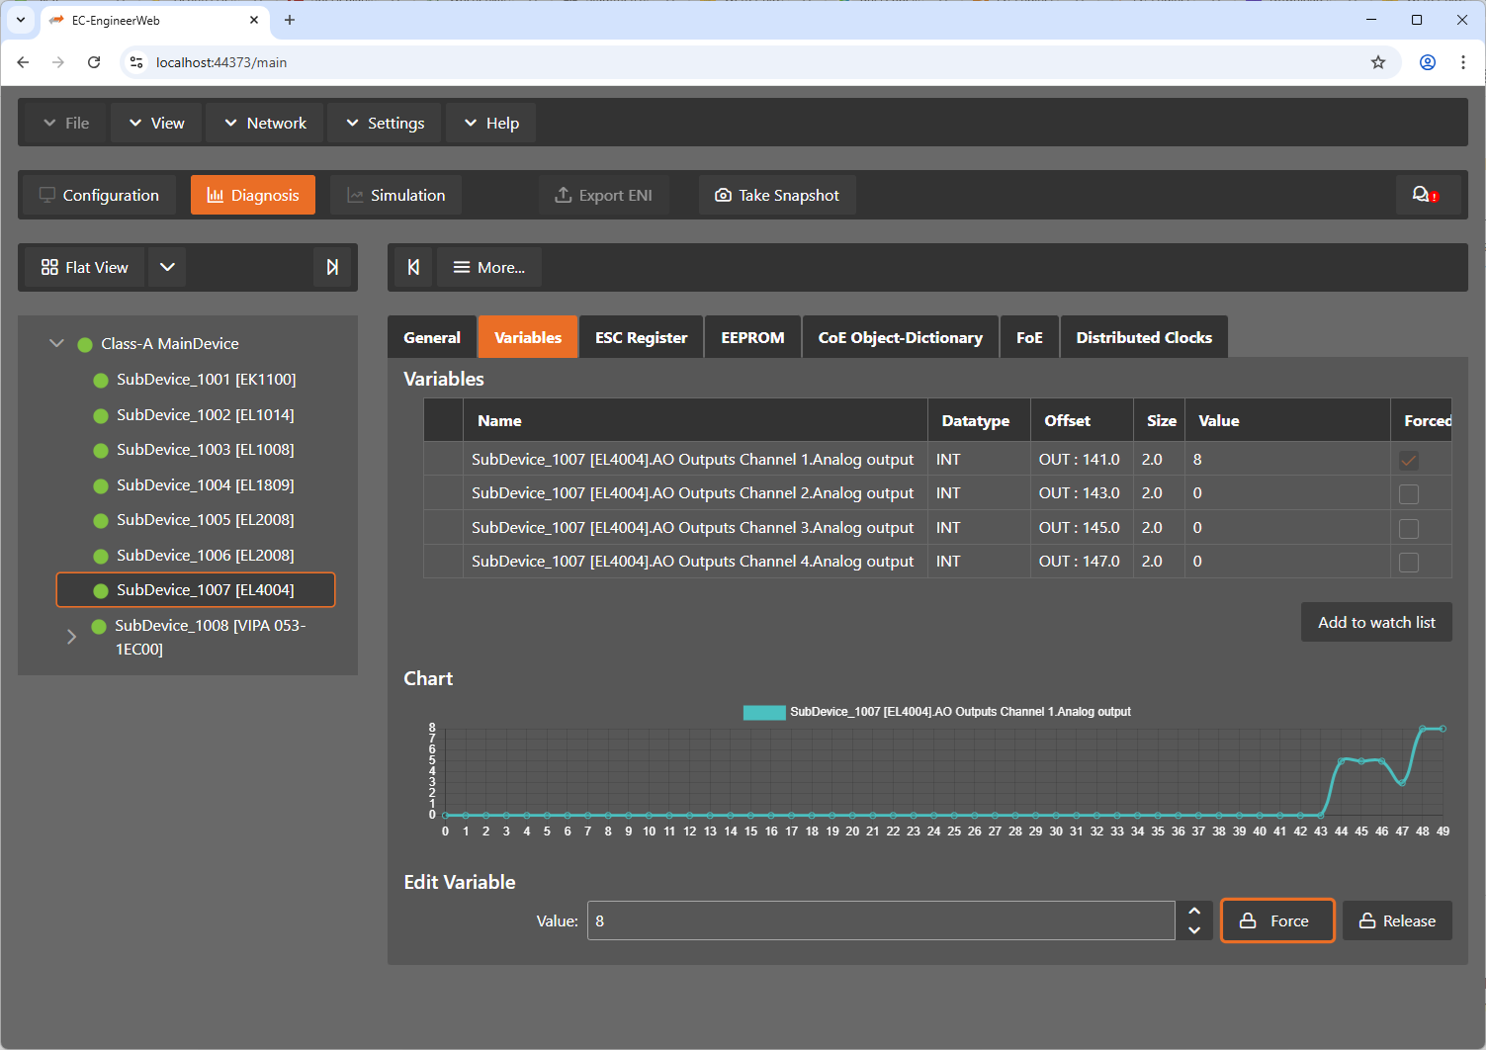Click the Flat View button
This screenshot has width=1486, height=1050.
pyautogui.click(x=85, y=267)
